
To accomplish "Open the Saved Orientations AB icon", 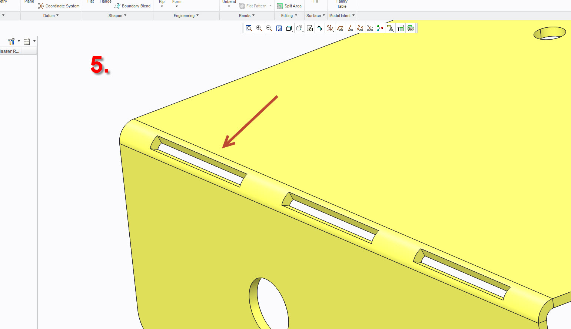I will 299,28.
